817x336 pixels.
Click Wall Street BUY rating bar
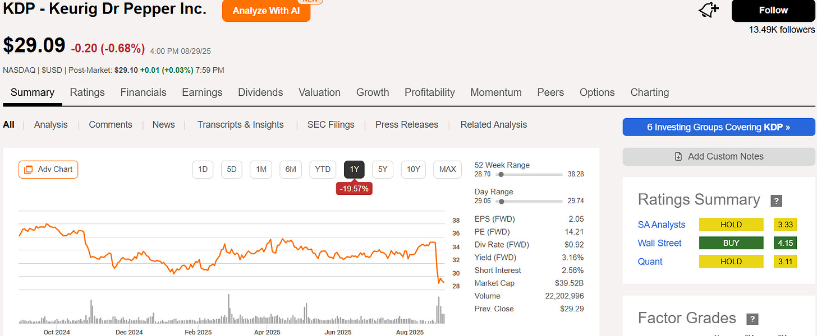(x=731, y=243)
